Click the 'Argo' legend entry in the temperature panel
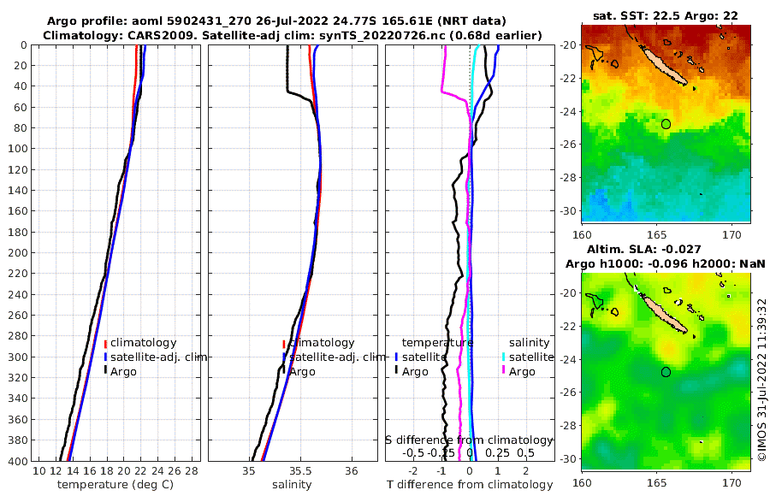Viewport: 770px width, 496px height. click(123, 372)
